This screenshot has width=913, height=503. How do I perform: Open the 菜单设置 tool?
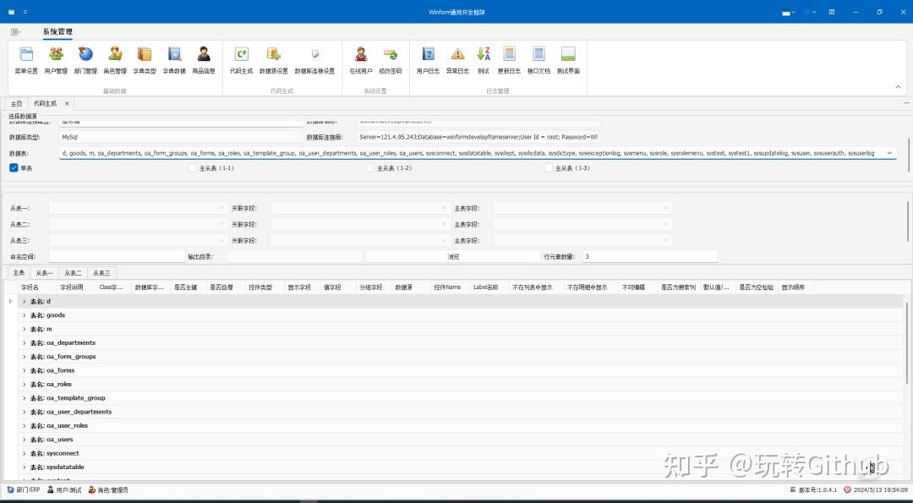25,59
